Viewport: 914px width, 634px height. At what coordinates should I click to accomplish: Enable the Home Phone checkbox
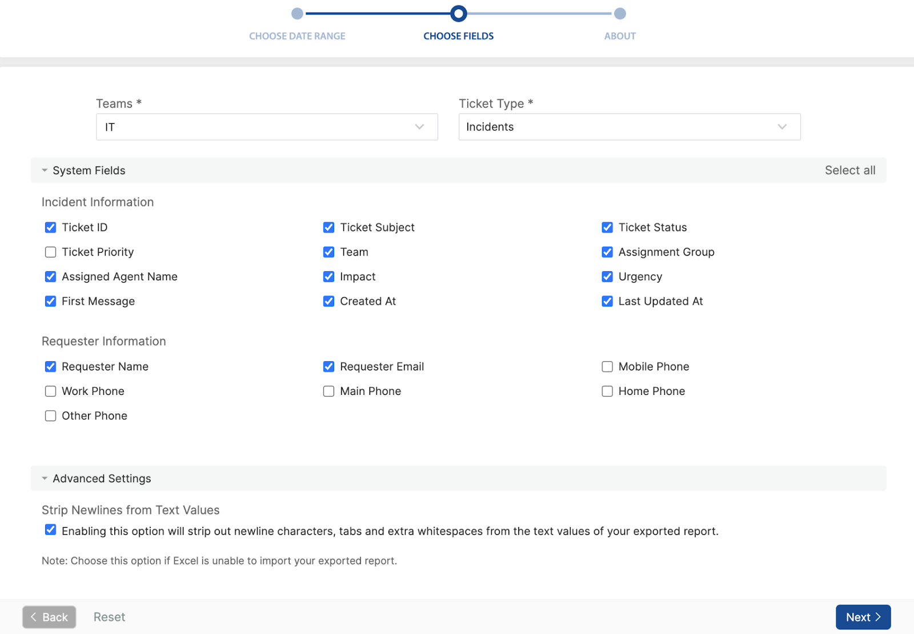pyautogui.click(x=607, y=391)
